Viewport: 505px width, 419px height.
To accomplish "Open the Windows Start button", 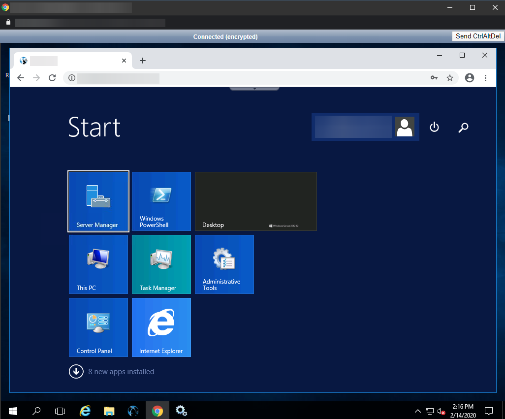I will click(x=13, y=411).
